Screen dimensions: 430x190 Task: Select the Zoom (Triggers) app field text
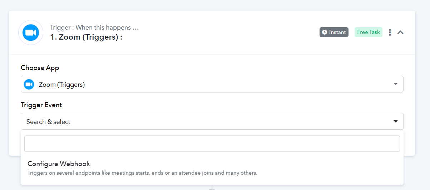(62, 85)
